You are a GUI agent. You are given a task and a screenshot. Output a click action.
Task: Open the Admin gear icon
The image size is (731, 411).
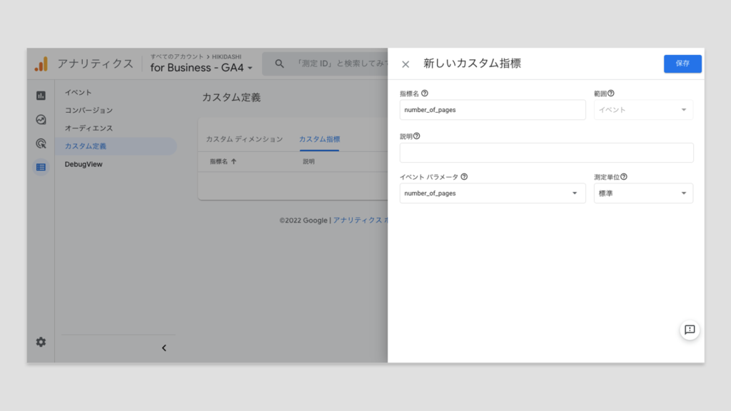click(41, 342)
